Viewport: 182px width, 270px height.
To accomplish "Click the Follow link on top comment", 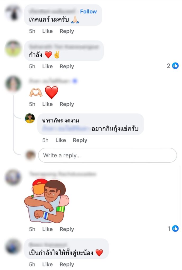I will pyautogui.click(x=88, y=12).
